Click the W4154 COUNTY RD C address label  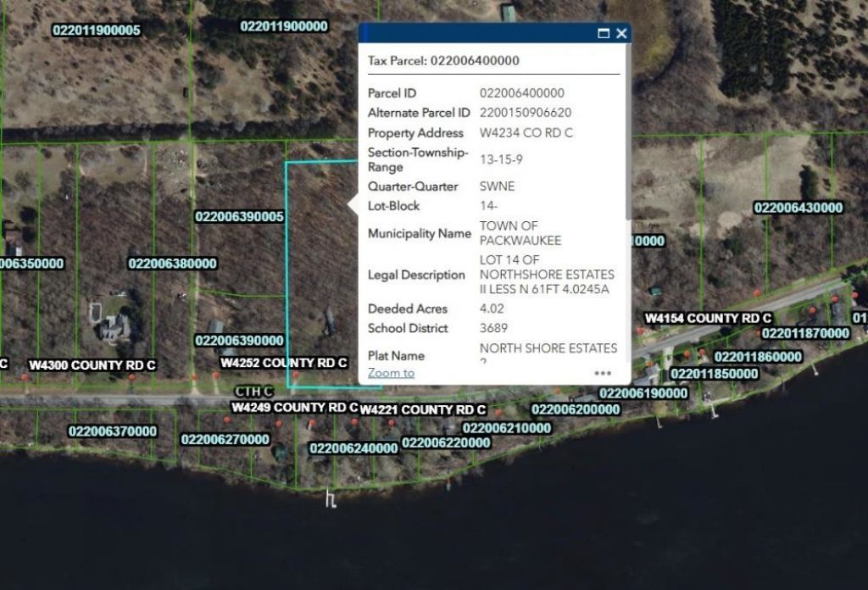coord(708,319)
